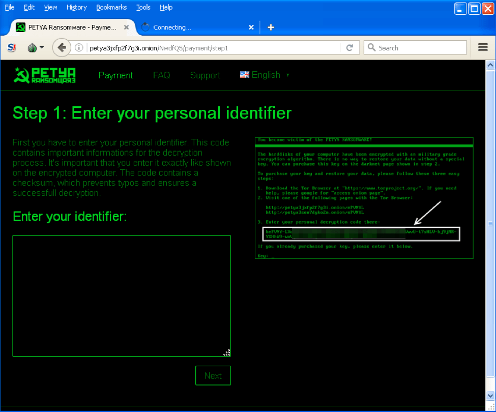Click the flag icon beside English
The height and width of the screenshot is (412, 496).
[x=245, y=75]
